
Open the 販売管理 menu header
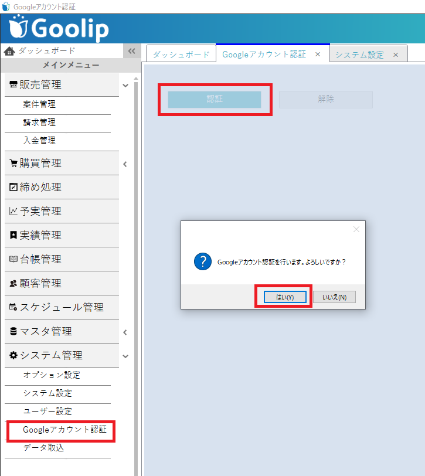pos(62,84)
